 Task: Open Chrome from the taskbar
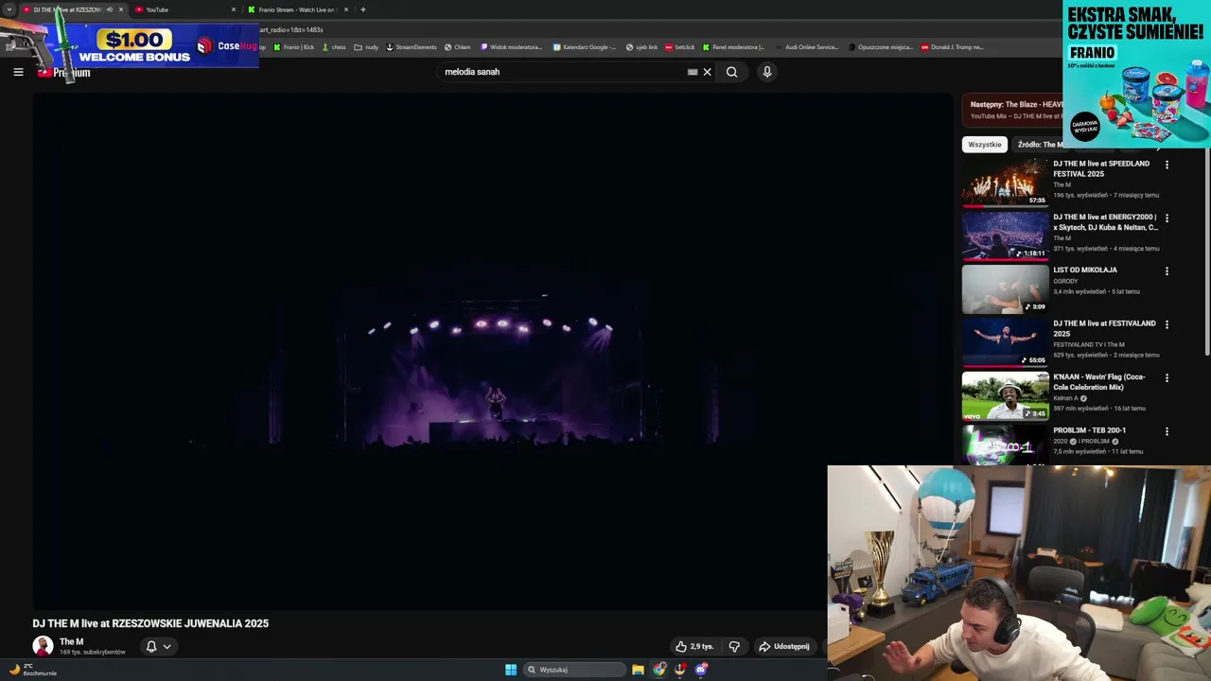[x=659, y=670]
